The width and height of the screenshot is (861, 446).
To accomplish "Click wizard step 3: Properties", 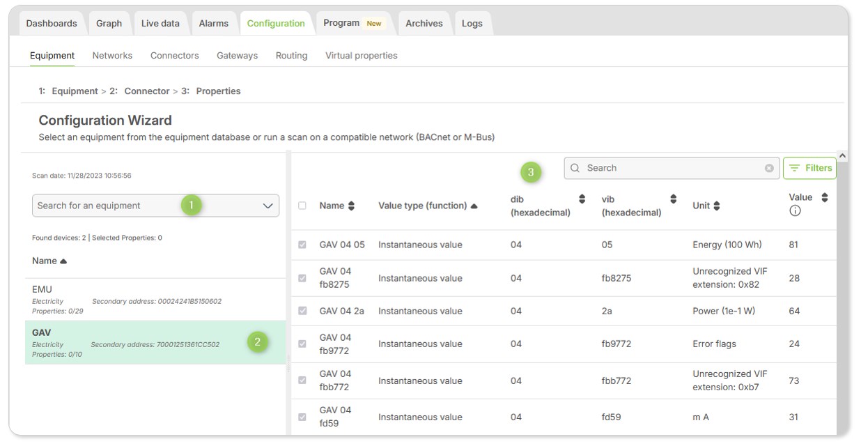I will [x=211, y=91].
